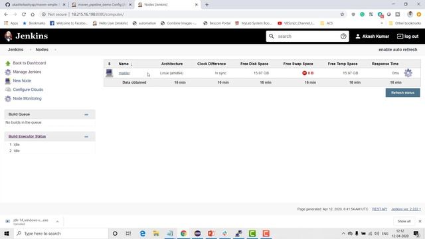Click the New Node computer icon
425x239 pixels.
pyautogui.click(x=8, y=81)
